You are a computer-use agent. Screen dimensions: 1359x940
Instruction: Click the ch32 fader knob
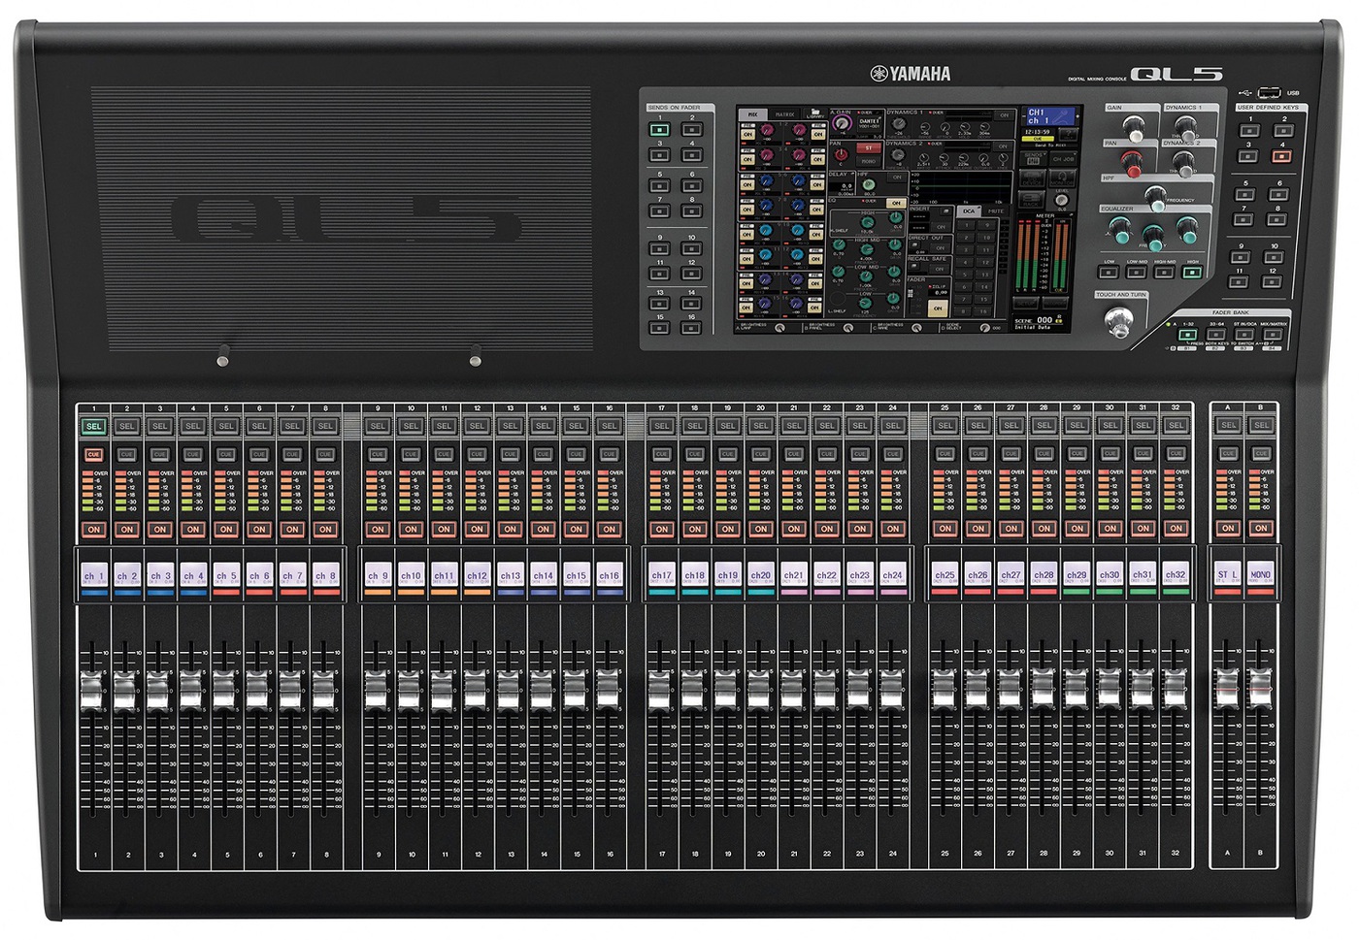(x=1175, y=689)
